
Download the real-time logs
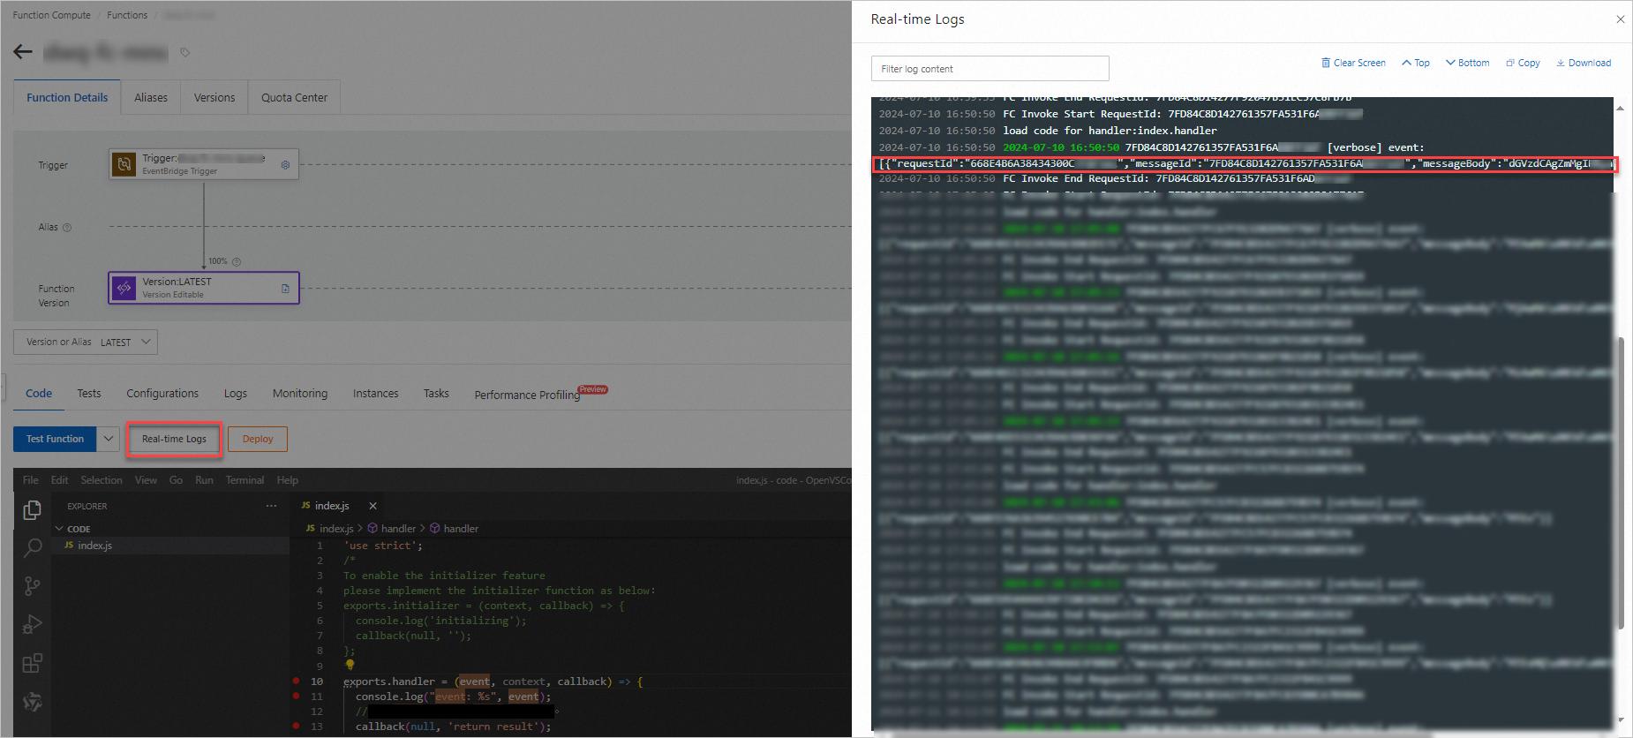point(1584,63)
